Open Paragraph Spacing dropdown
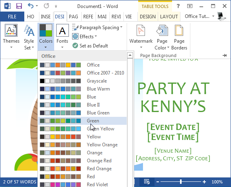This screenshot has width=231, height=187. click(97, 28)
